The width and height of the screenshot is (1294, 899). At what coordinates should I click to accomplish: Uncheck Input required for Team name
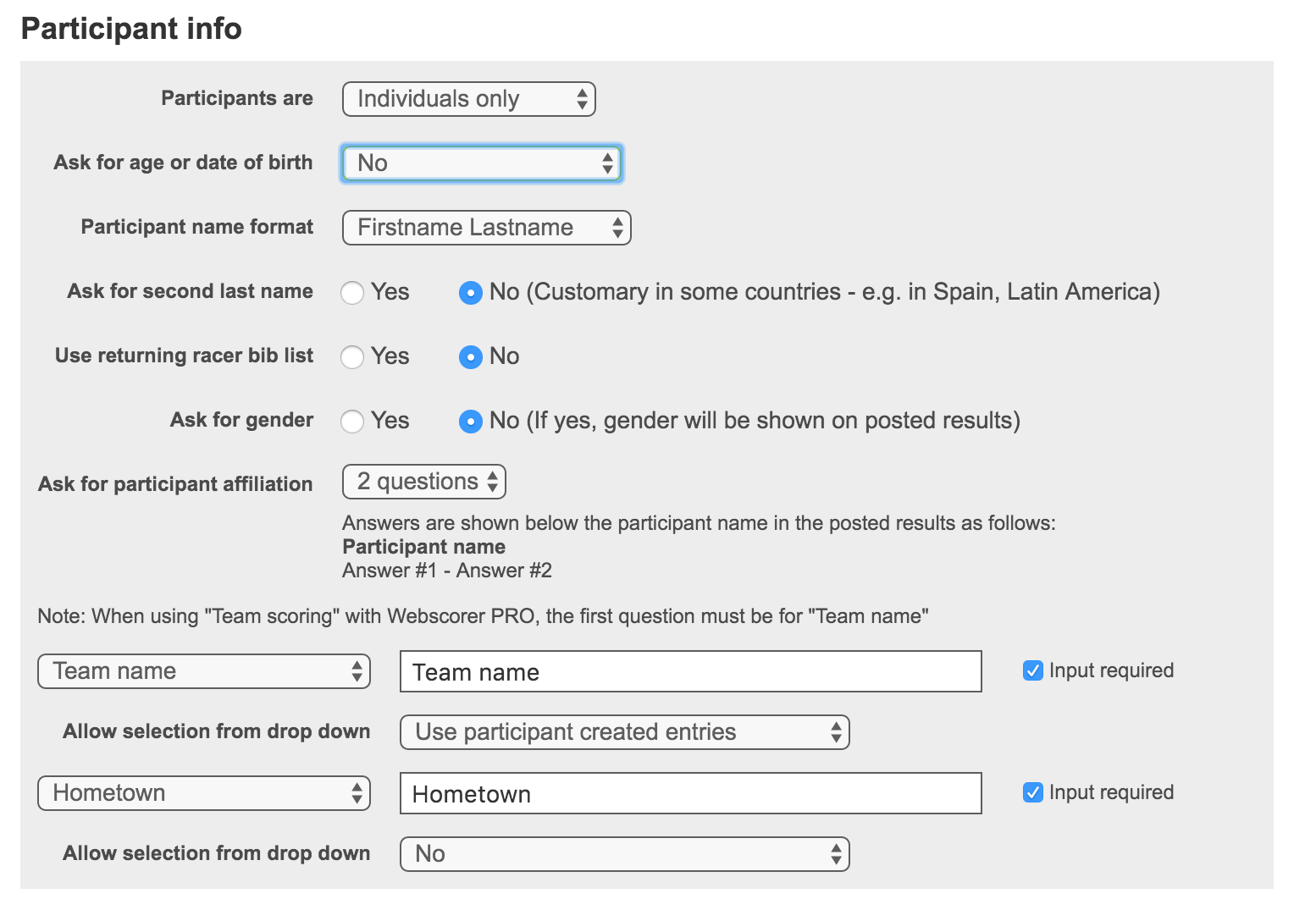[x=1032, y=671]
